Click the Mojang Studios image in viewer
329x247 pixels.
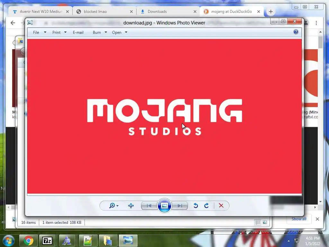[x=164, y=116]
